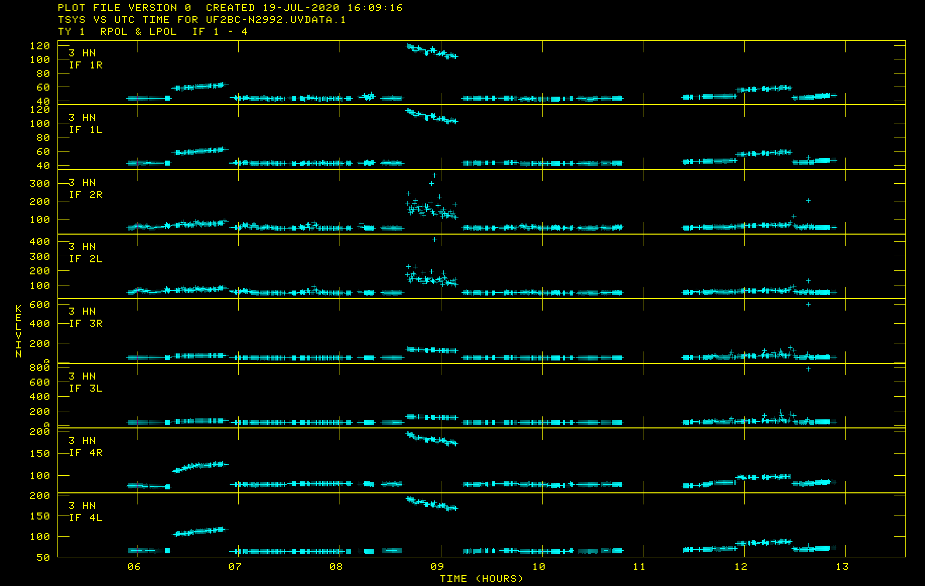Select the IF 4R panel label

tap(86, 453)
